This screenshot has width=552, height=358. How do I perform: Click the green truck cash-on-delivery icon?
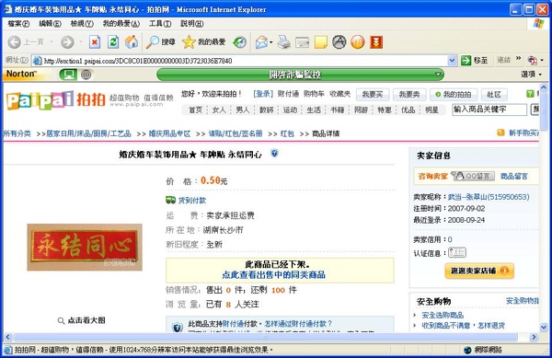click(x=171, y=200)
